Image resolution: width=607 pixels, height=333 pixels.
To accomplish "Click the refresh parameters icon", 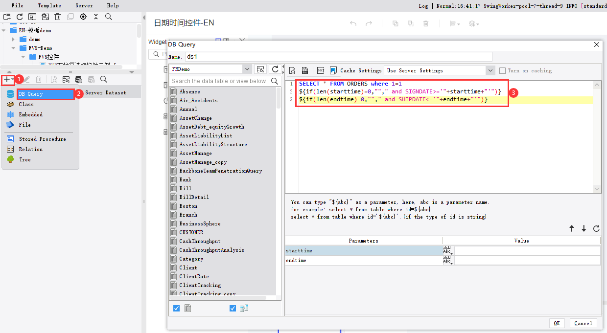I will (596, 228).
